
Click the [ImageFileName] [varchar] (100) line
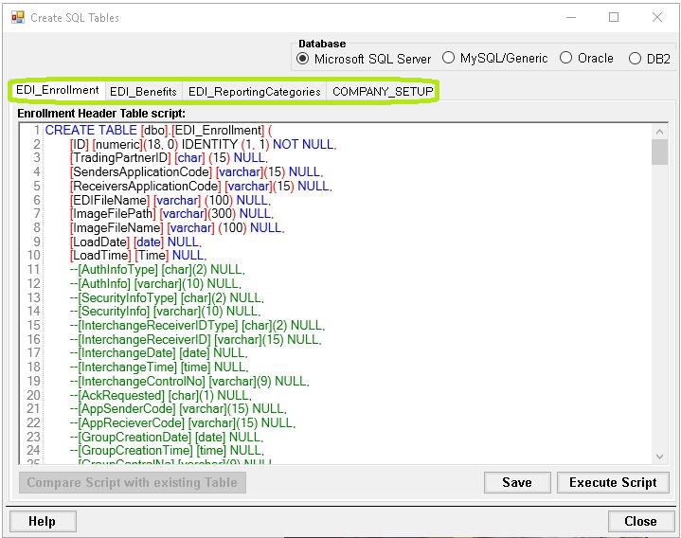(x=177, y=227)
